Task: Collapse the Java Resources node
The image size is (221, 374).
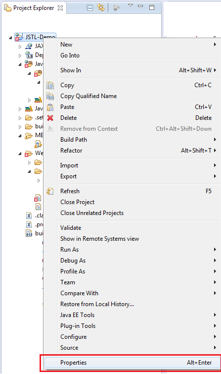Action: [x=20, y=64]
